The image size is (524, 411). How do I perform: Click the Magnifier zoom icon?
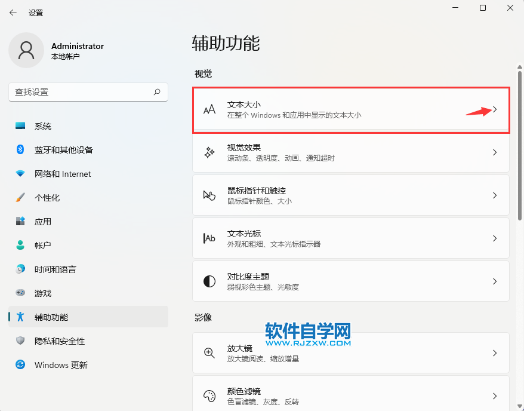[x=209, y=353]
